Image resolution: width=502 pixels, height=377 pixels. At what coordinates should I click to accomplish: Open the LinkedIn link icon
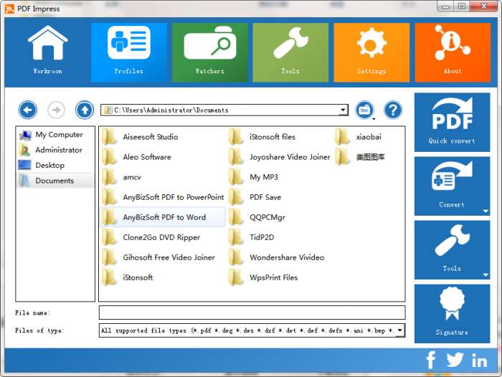(479, 361)
